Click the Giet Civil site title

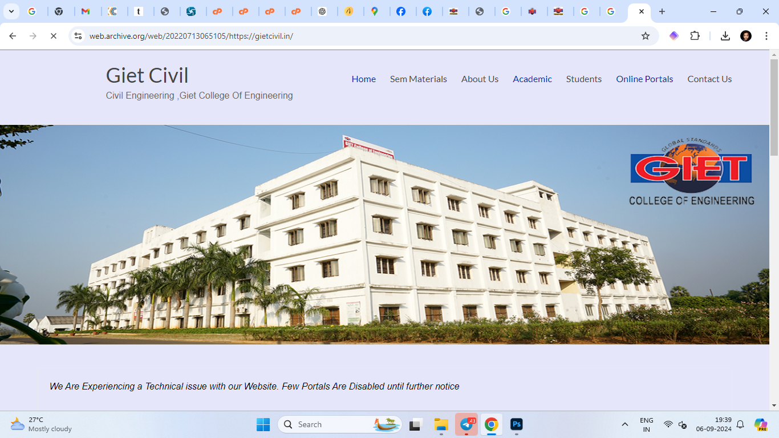coord(147,75)
